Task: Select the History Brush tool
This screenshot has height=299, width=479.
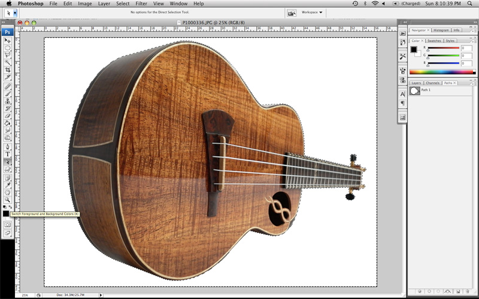Action: coord(7,108)
